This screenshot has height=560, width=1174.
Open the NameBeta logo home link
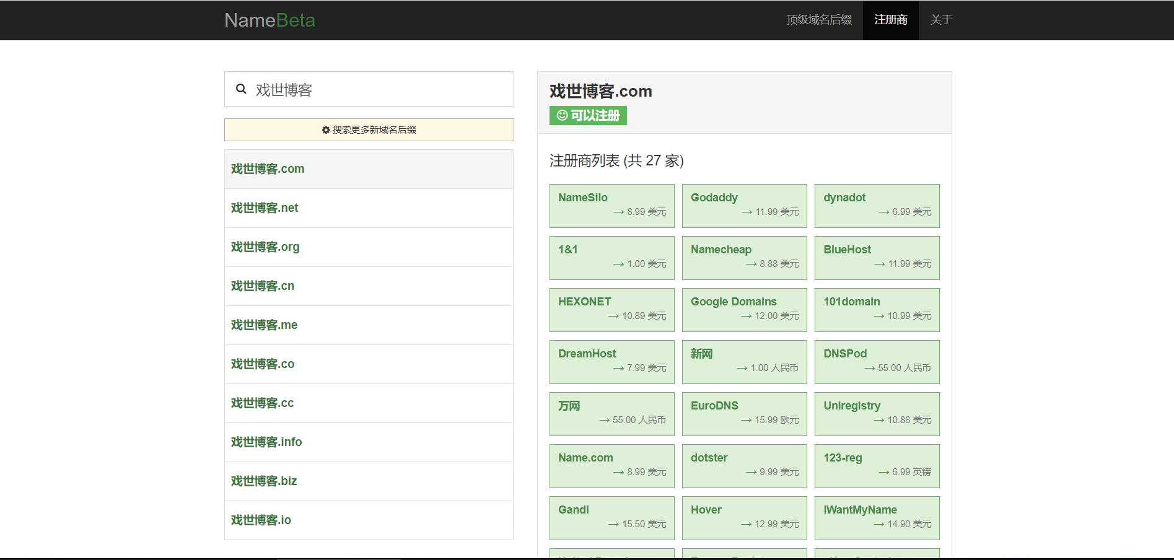coord(269,20)
